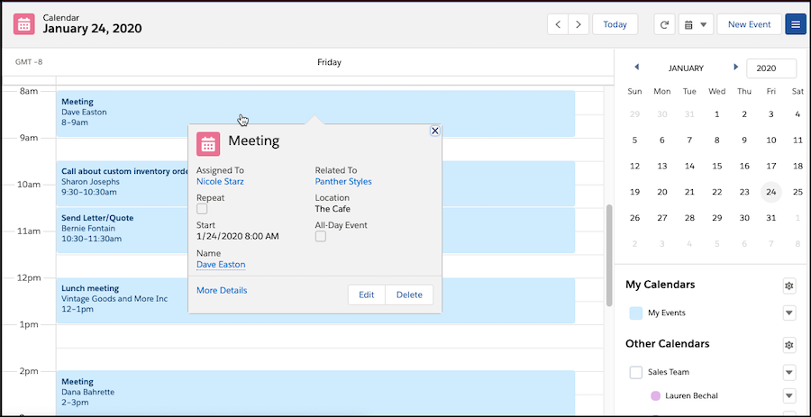This screenshot has width=811, height=417.
Task: Close the Meeting popup
Action: click(x=434, y=131)
